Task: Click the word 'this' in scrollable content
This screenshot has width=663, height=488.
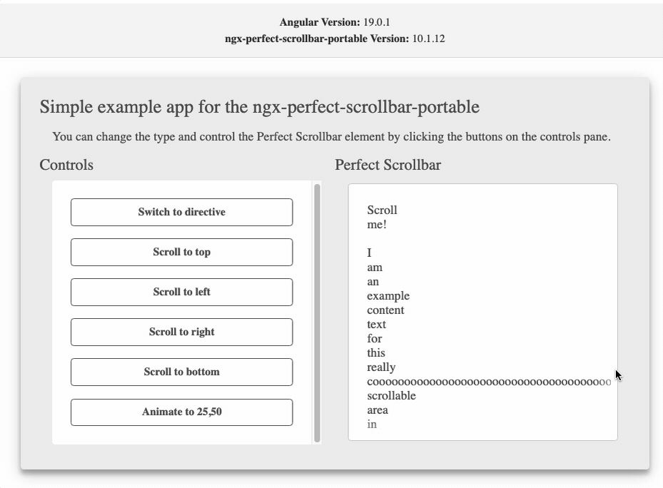Action: [376, 352]
